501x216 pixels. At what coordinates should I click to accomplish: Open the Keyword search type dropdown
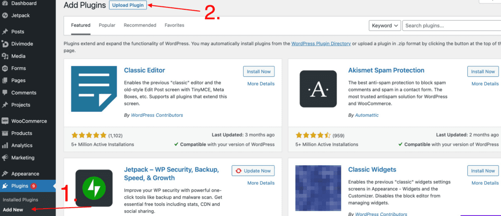coord(385,25)
